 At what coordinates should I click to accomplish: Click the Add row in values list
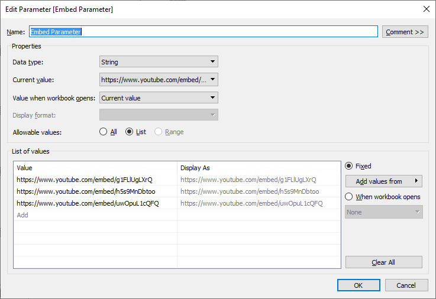[x=22, y=215]
